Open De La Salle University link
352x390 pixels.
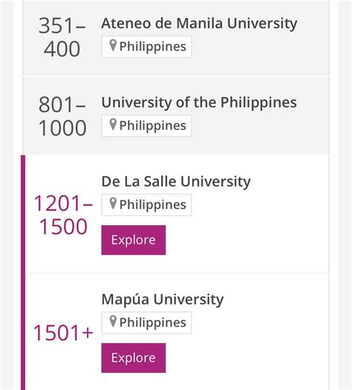176,181
